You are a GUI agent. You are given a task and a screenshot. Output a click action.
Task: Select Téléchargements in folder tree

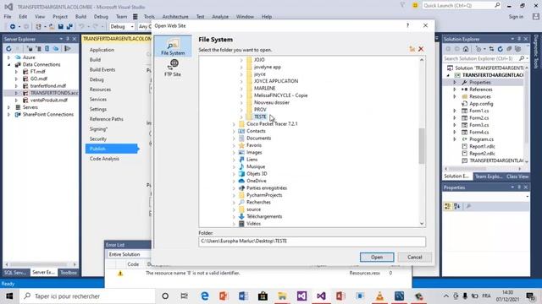[264, 217]
